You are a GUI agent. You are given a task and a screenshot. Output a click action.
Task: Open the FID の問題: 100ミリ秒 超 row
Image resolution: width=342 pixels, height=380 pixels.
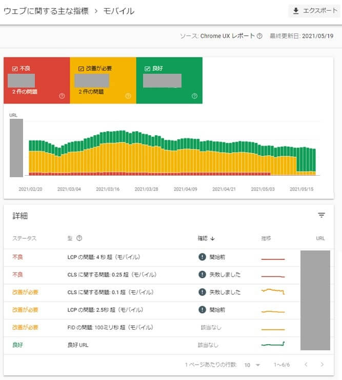click(x=108, y=327)
